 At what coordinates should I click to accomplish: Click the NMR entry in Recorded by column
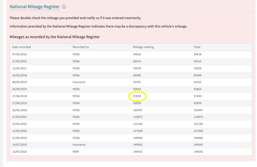[75, 152]
